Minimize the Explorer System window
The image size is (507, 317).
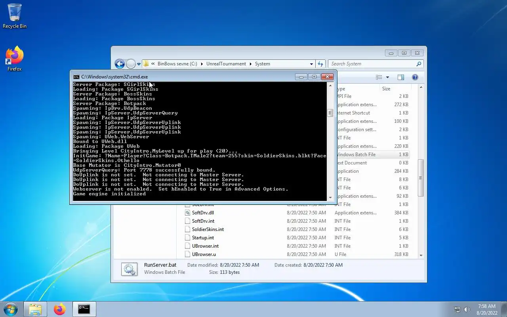click(x=391, y=53)
